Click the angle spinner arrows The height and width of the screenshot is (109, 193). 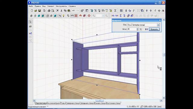[x=138, y=29]
